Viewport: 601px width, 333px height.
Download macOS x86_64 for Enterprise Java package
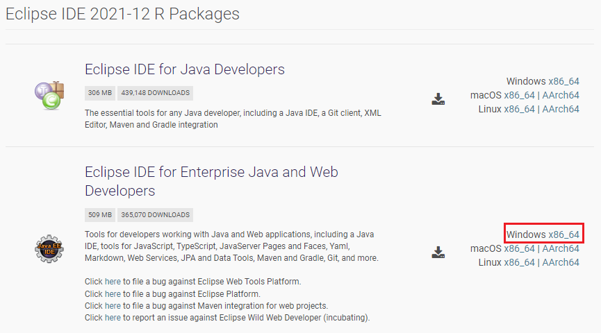tap(519, 248)
